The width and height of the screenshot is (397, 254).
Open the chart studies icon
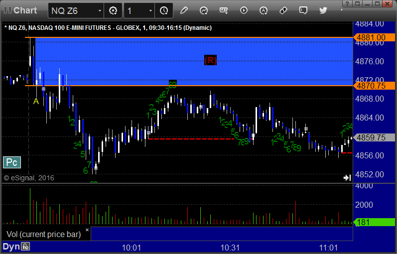(204, 10)
